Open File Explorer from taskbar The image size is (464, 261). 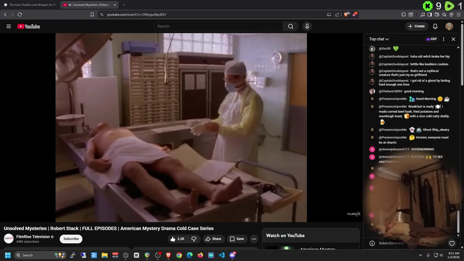104,255
